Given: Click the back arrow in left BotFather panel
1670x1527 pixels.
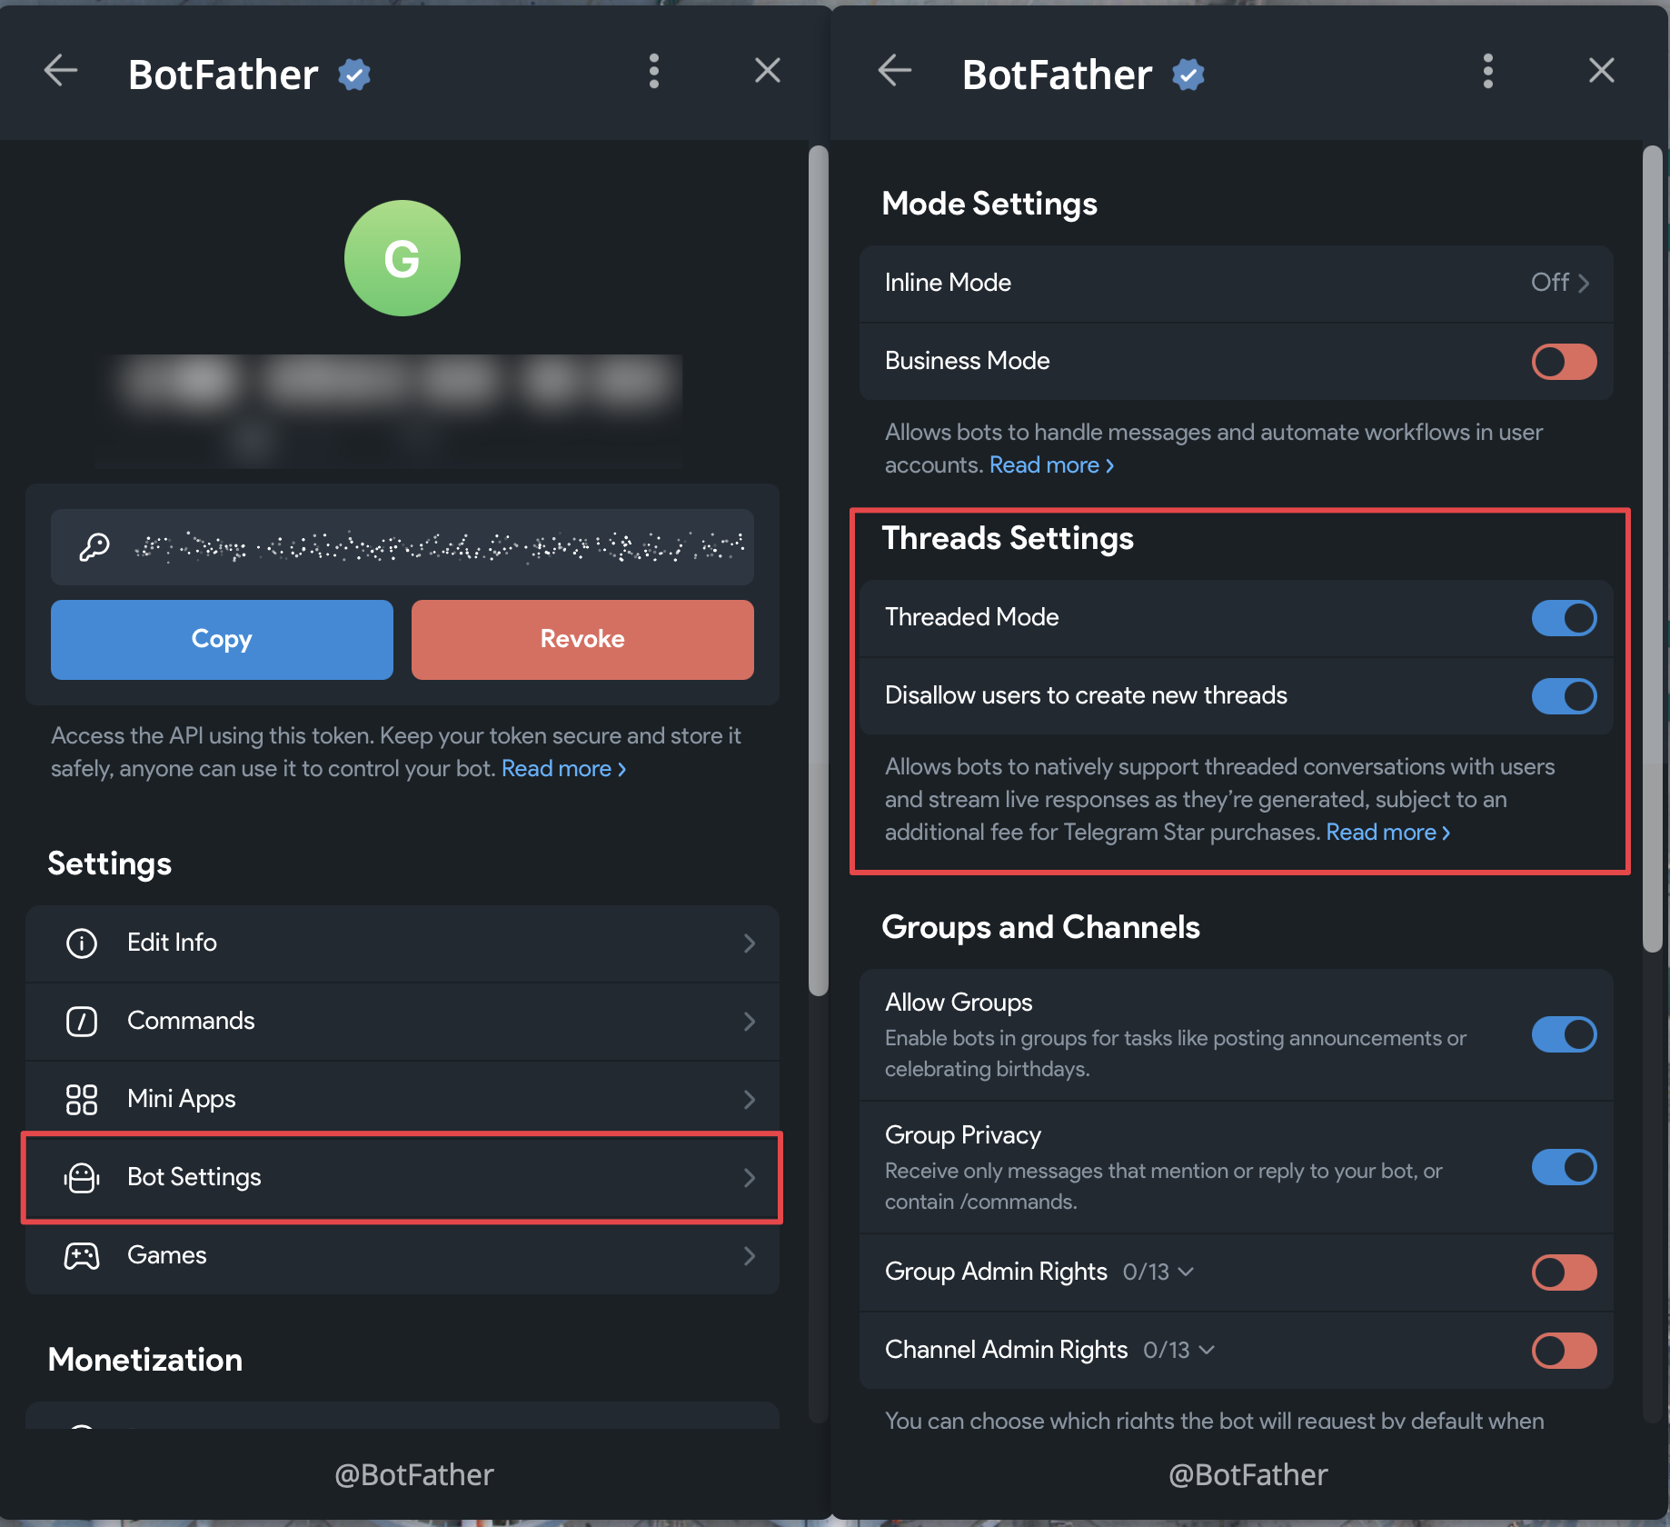Looking at the screenshot, I should pyautogui.click(x=61, y=71).
